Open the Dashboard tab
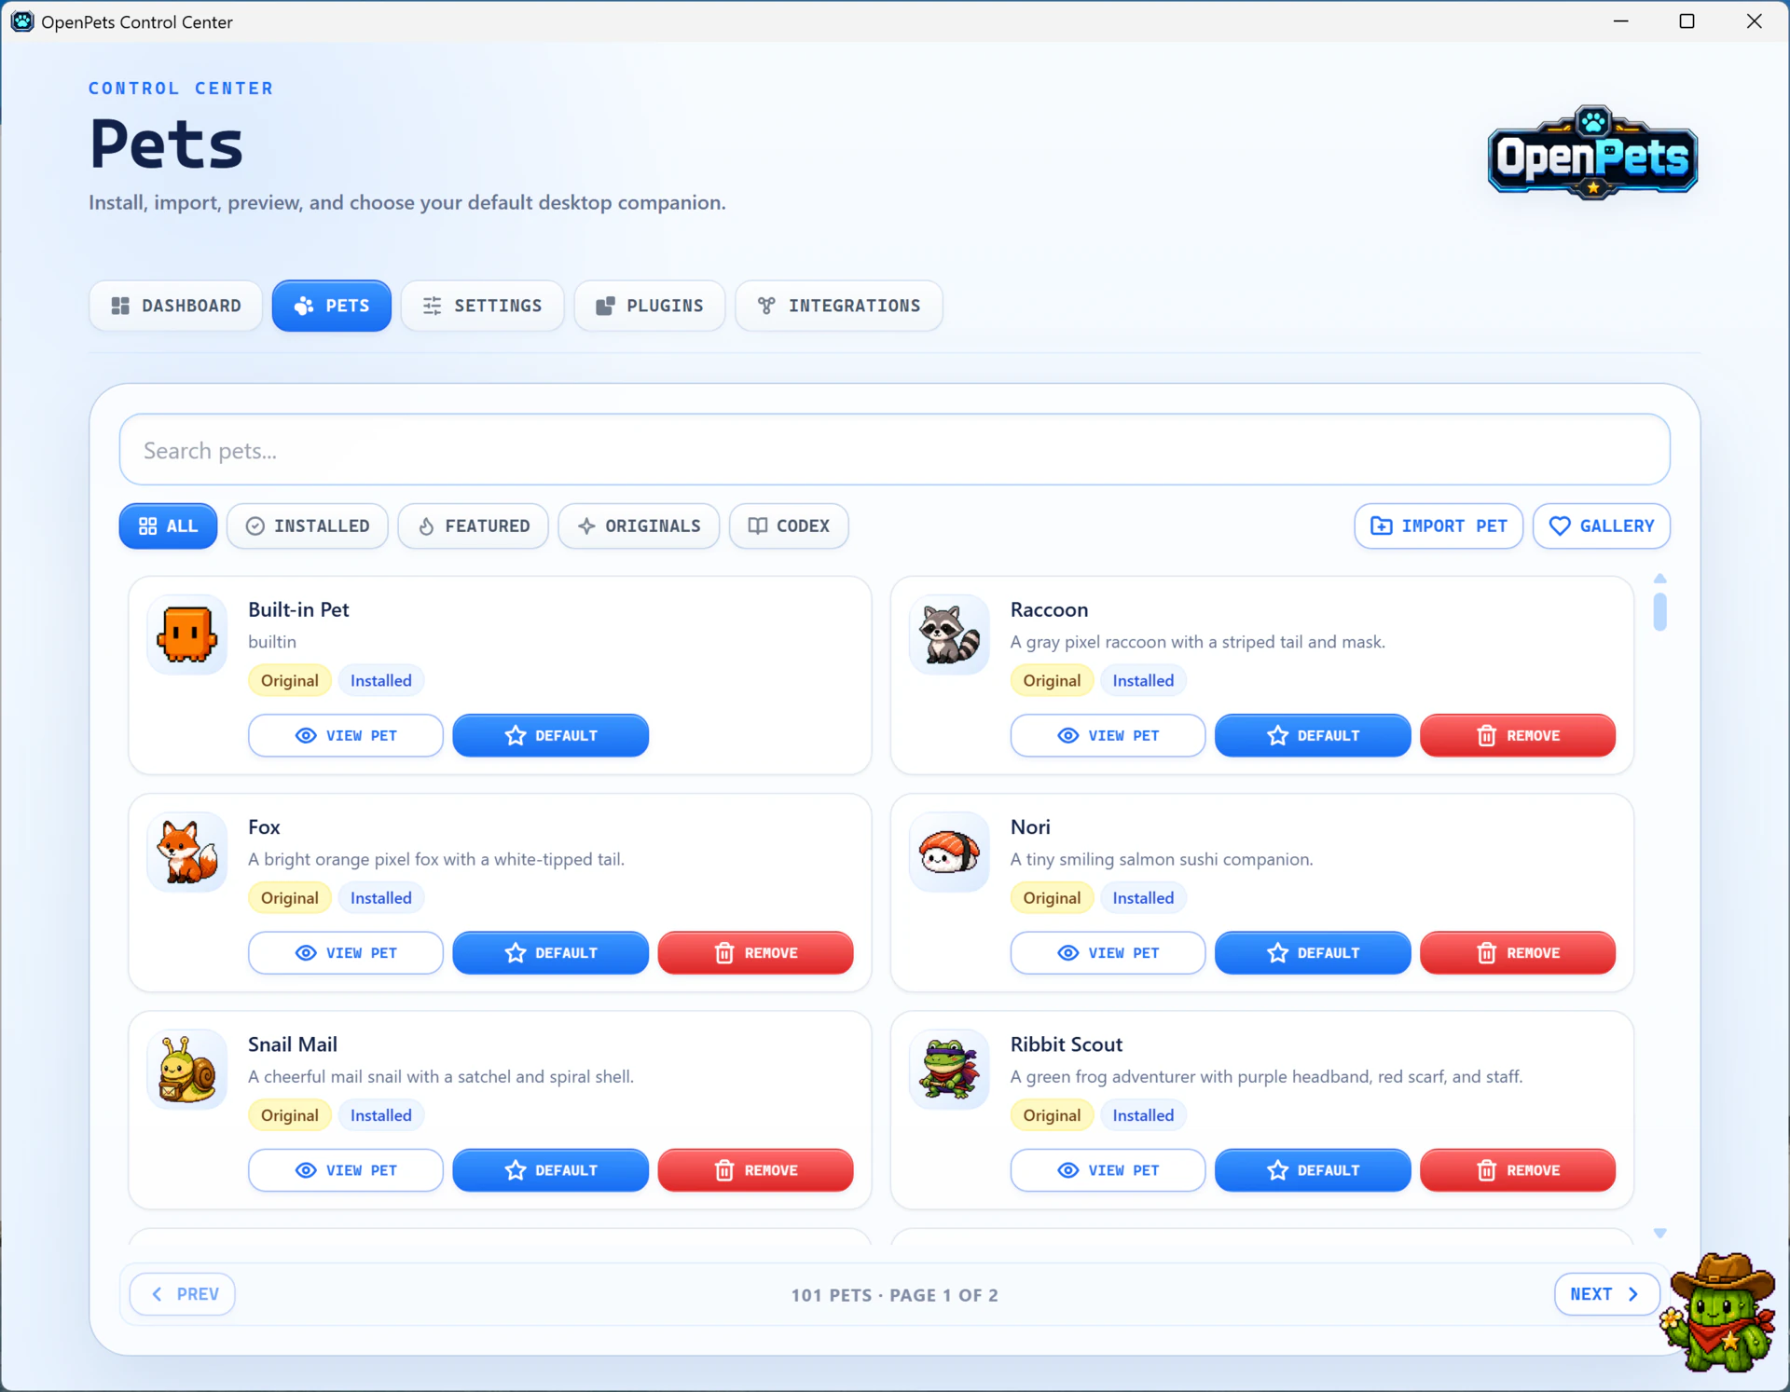Image resolution: width=1790 pixels, height=1392 pixels. point(175,306)
